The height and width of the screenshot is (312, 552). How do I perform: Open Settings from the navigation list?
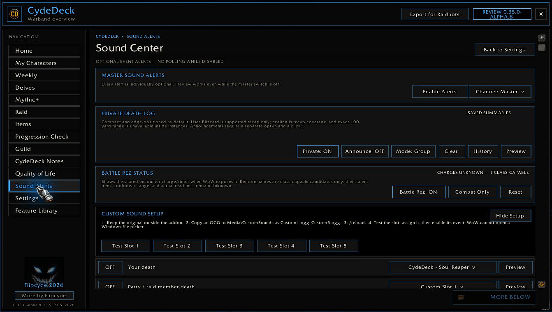pyautogui.click(x=44, y=198)
